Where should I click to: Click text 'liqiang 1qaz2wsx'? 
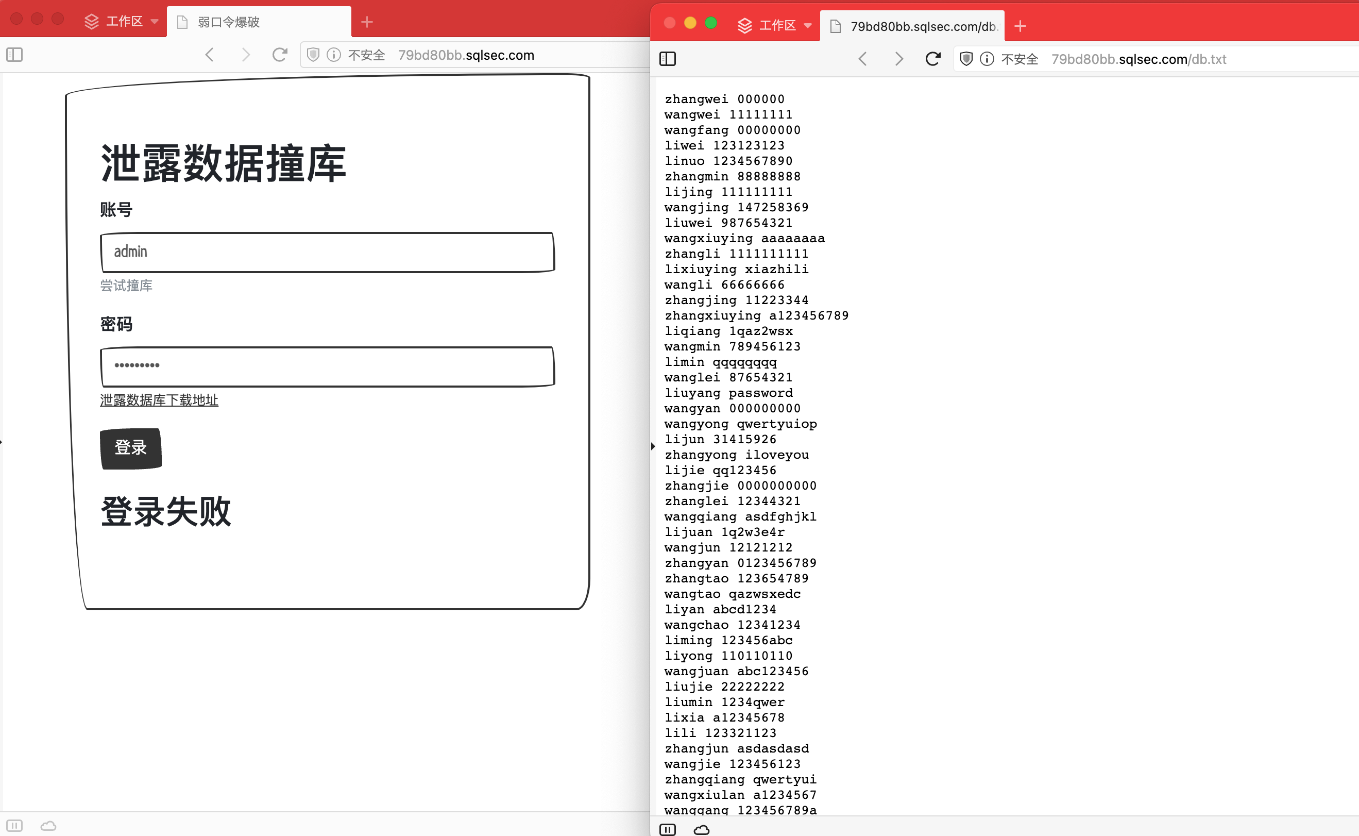pyautogui.click(x=728, y=331)
